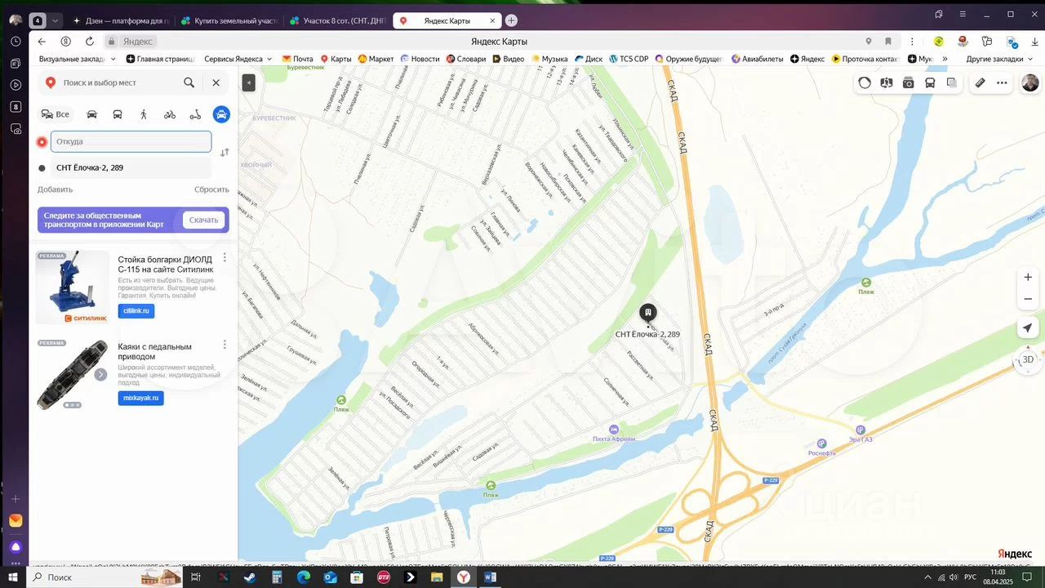Click Сбросить to reset the route
Screen dimensions: 1045x588
click(x=211, y=189)
